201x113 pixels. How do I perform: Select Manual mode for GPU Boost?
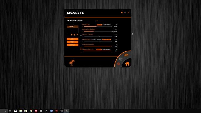pyautogui.click(x=99, y=25)
